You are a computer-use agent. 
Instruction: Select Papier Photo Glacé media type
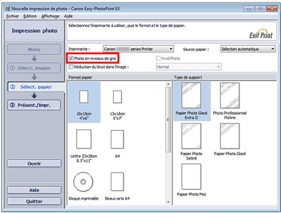pyautogui.click(x=230, y=136)
